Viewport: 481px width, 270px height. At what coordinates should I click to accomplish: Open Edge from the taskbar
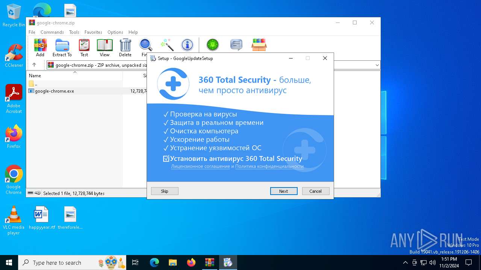(x=154, y=262)
